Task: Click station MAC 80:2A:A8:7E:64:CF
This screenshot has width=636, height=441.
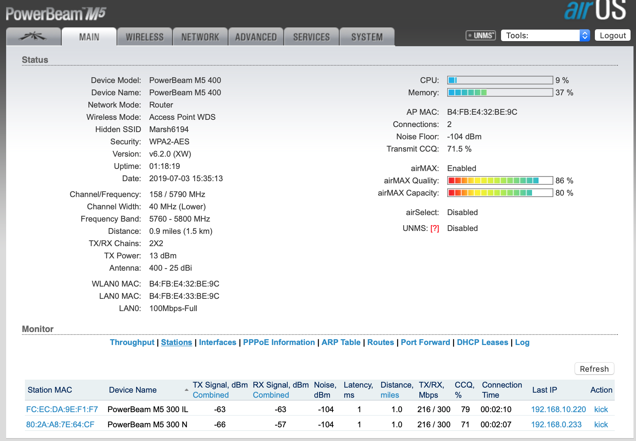Action: click(60, 425)
